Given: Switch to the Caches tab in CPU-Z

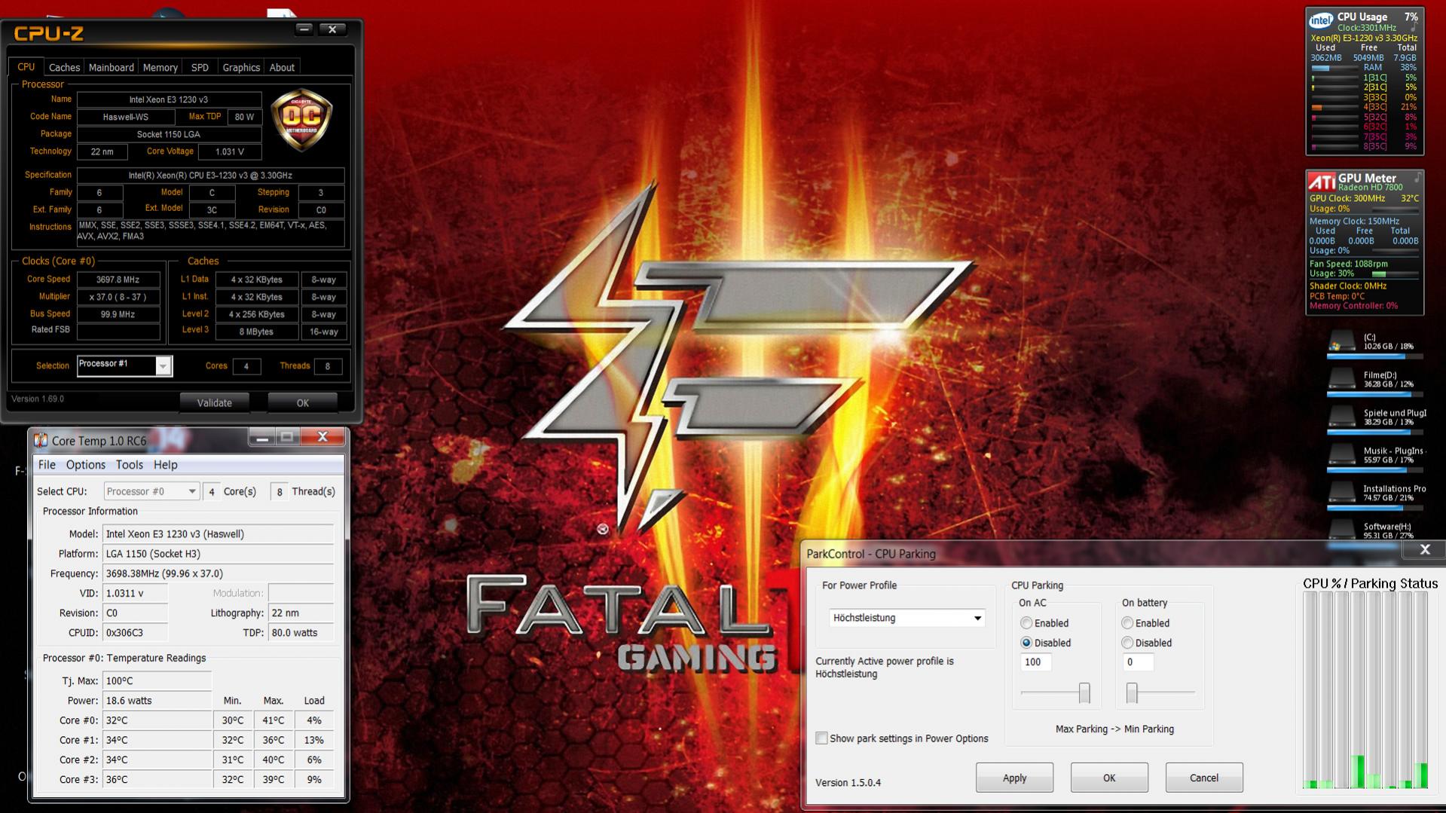Looking at the screenshot, I should click(x=64, y=68).
